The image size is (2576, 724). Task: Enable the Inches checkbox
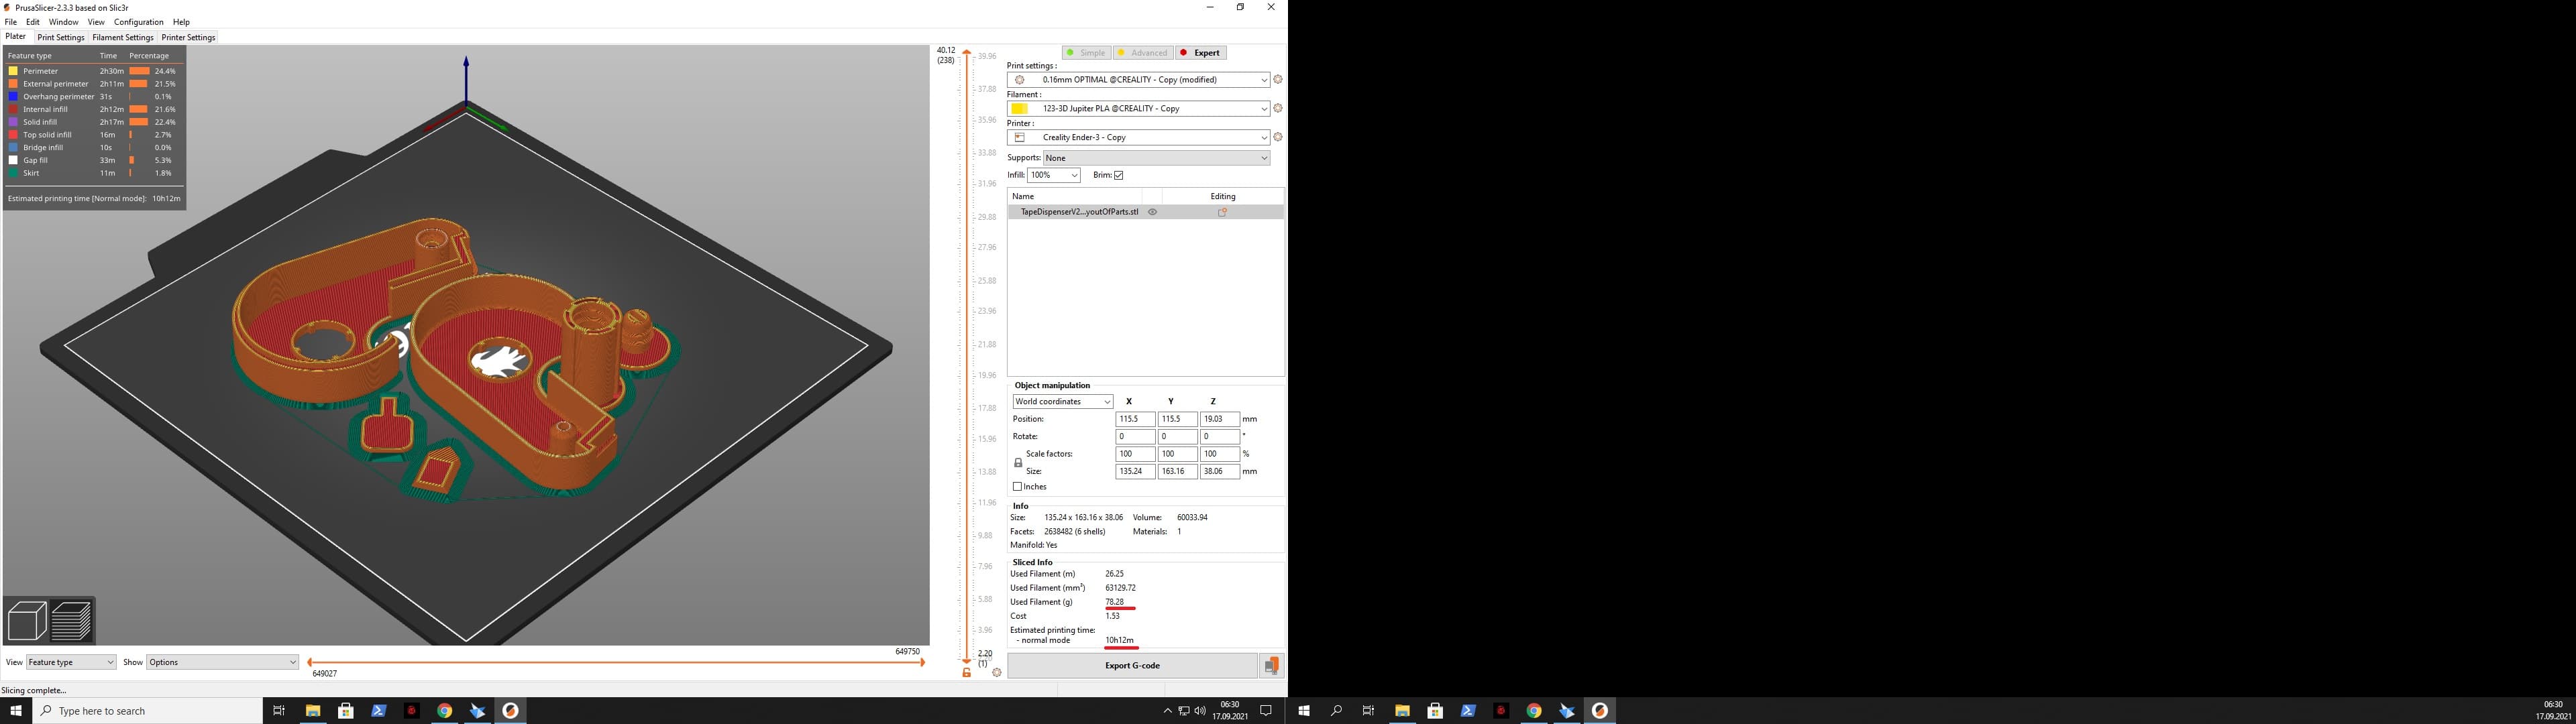tap(1017, 487)
